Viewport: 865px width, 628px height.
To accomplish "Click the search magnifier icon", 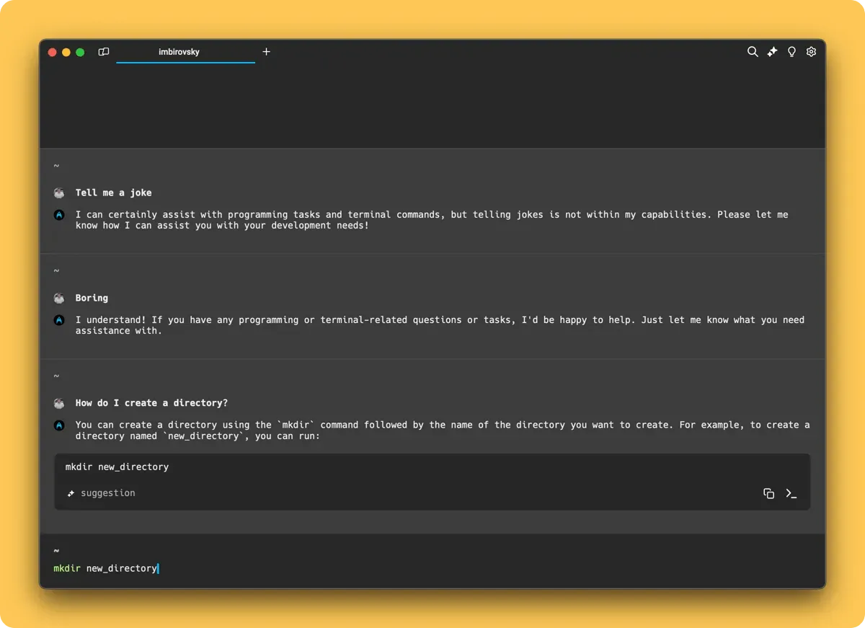I will point(753,52).
